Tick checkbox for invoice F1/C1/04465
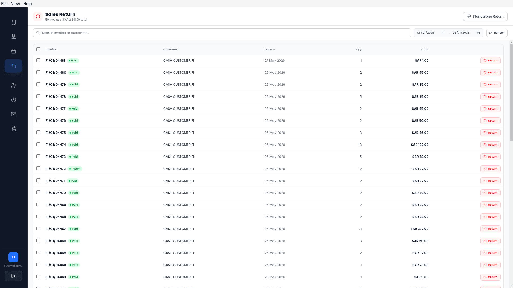 pyautogui.click(x=38, y=252)
